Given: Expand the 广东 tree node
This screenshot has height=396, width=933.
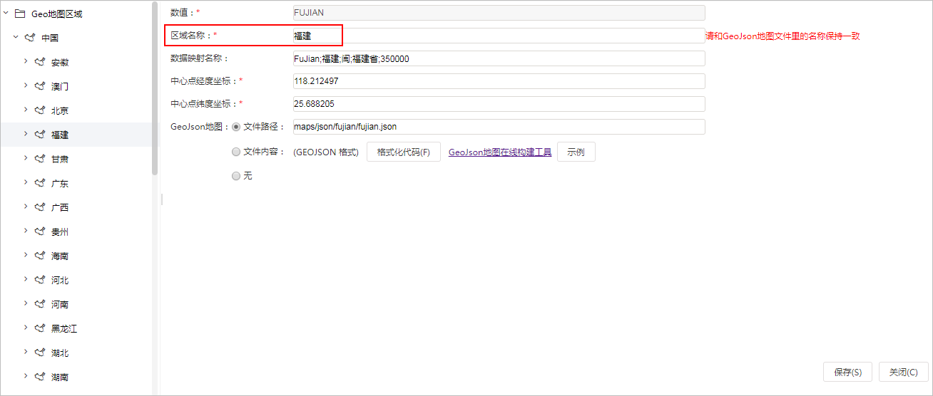Looking at the screenshot, I should pos(26,182).
